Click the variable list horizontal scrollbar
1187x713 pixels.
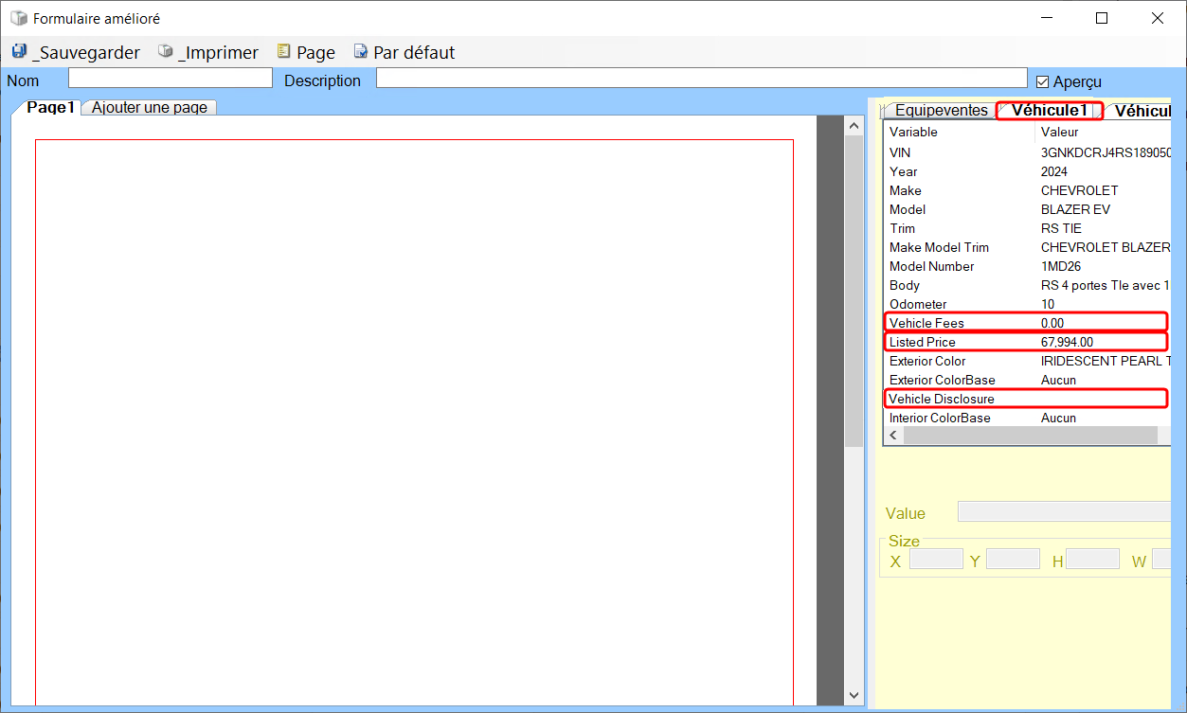tap(1030, 436)
